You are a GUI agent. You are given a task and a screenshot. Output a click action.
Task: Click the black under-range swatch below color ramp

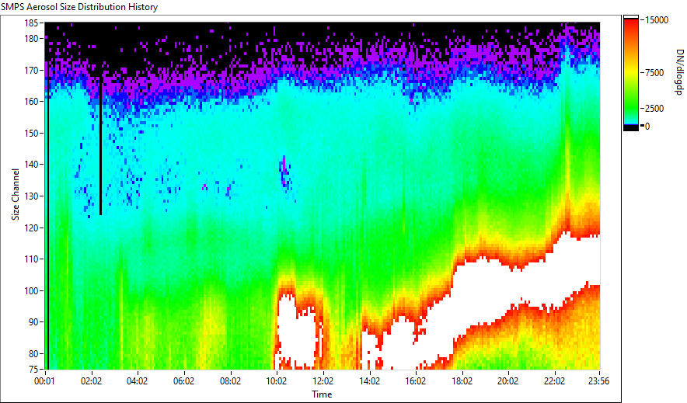[x=631, y=127]
